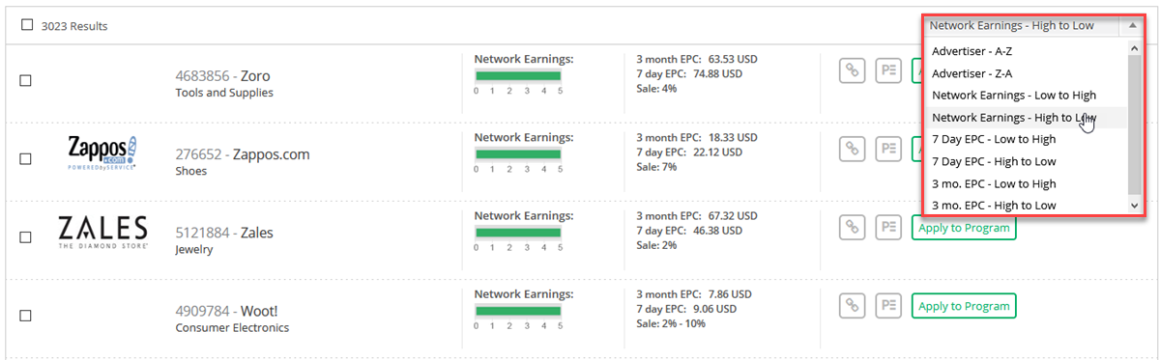Click the Sale: 2% - 10% text for Woot!
1160x360 pixels.
point(671,322)
